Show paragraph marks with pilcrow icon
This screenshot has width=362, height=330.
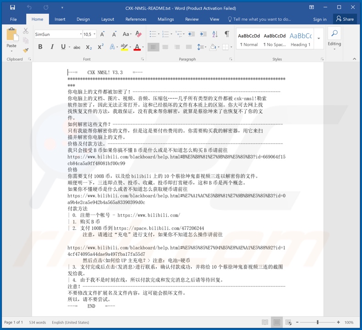pos(226,34)
